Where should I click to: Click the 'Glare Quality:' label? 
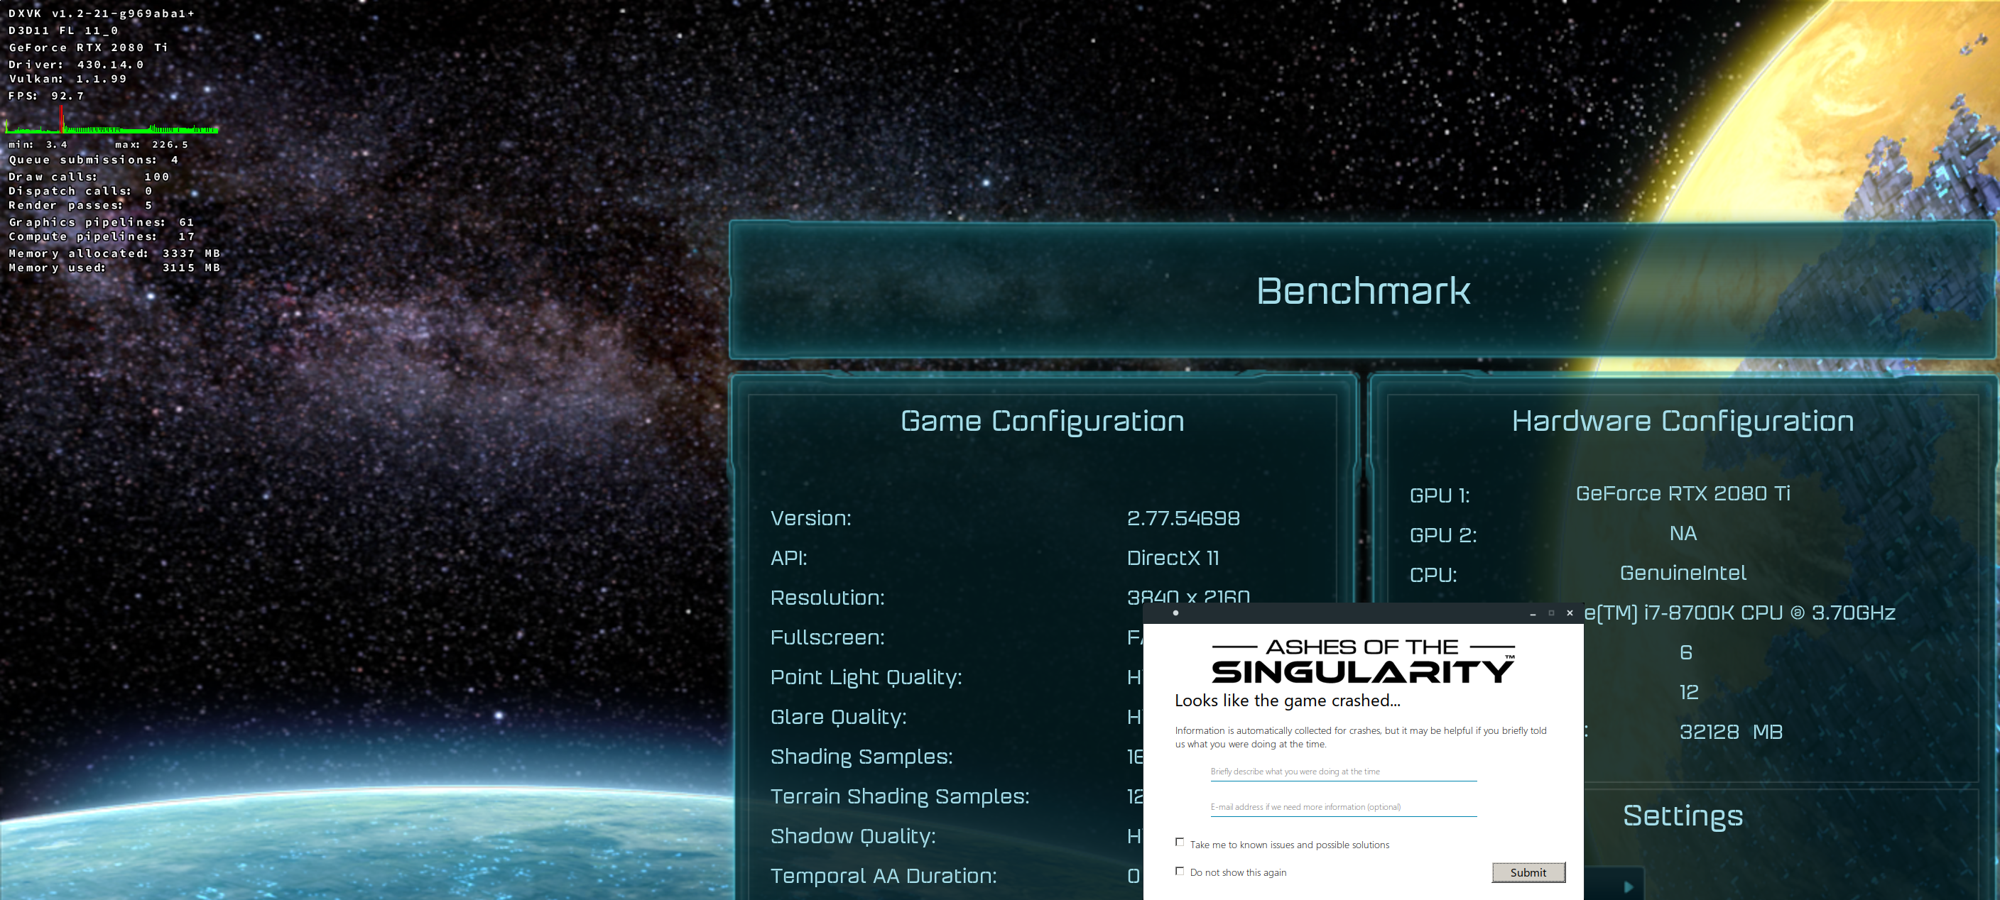(838, 717)
